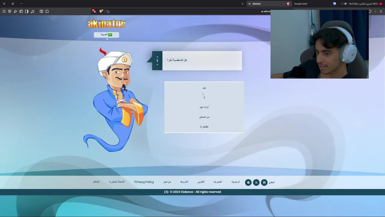Open the Privacy Policy footer link
Image resolution: width=385 pixels, height=217 pixels.
(x=144, y=182)
